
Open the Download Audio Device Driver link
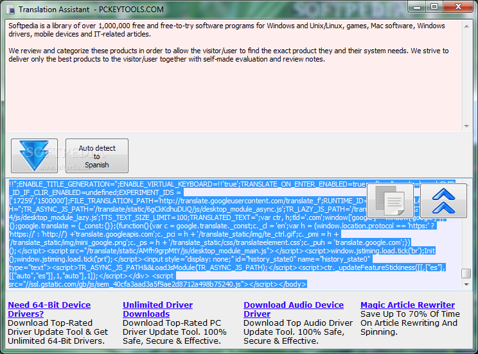tap(294, 309)
